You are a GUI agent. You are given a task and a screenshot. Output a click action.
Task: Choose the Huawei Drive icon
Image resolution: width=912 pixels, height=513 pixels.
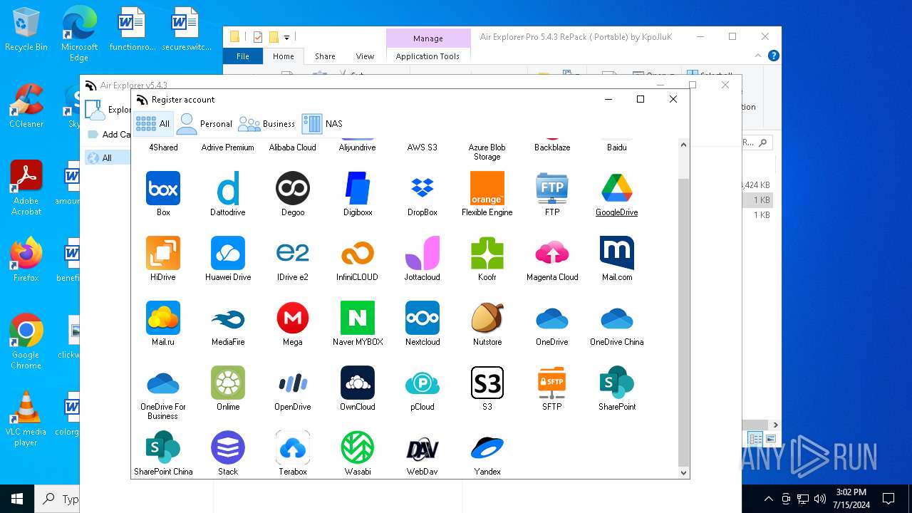pyautogui.click(x=228, y=253)
